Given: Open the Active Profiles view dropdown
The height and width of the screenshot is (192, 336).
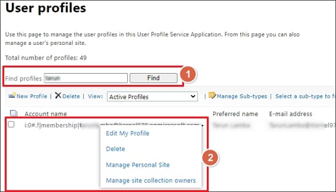Looking at the screenshot, I should (x=152, y=97).
